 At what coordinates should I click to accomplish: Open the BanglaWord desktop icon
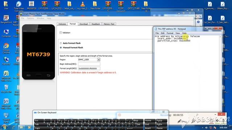coord(6,19)
